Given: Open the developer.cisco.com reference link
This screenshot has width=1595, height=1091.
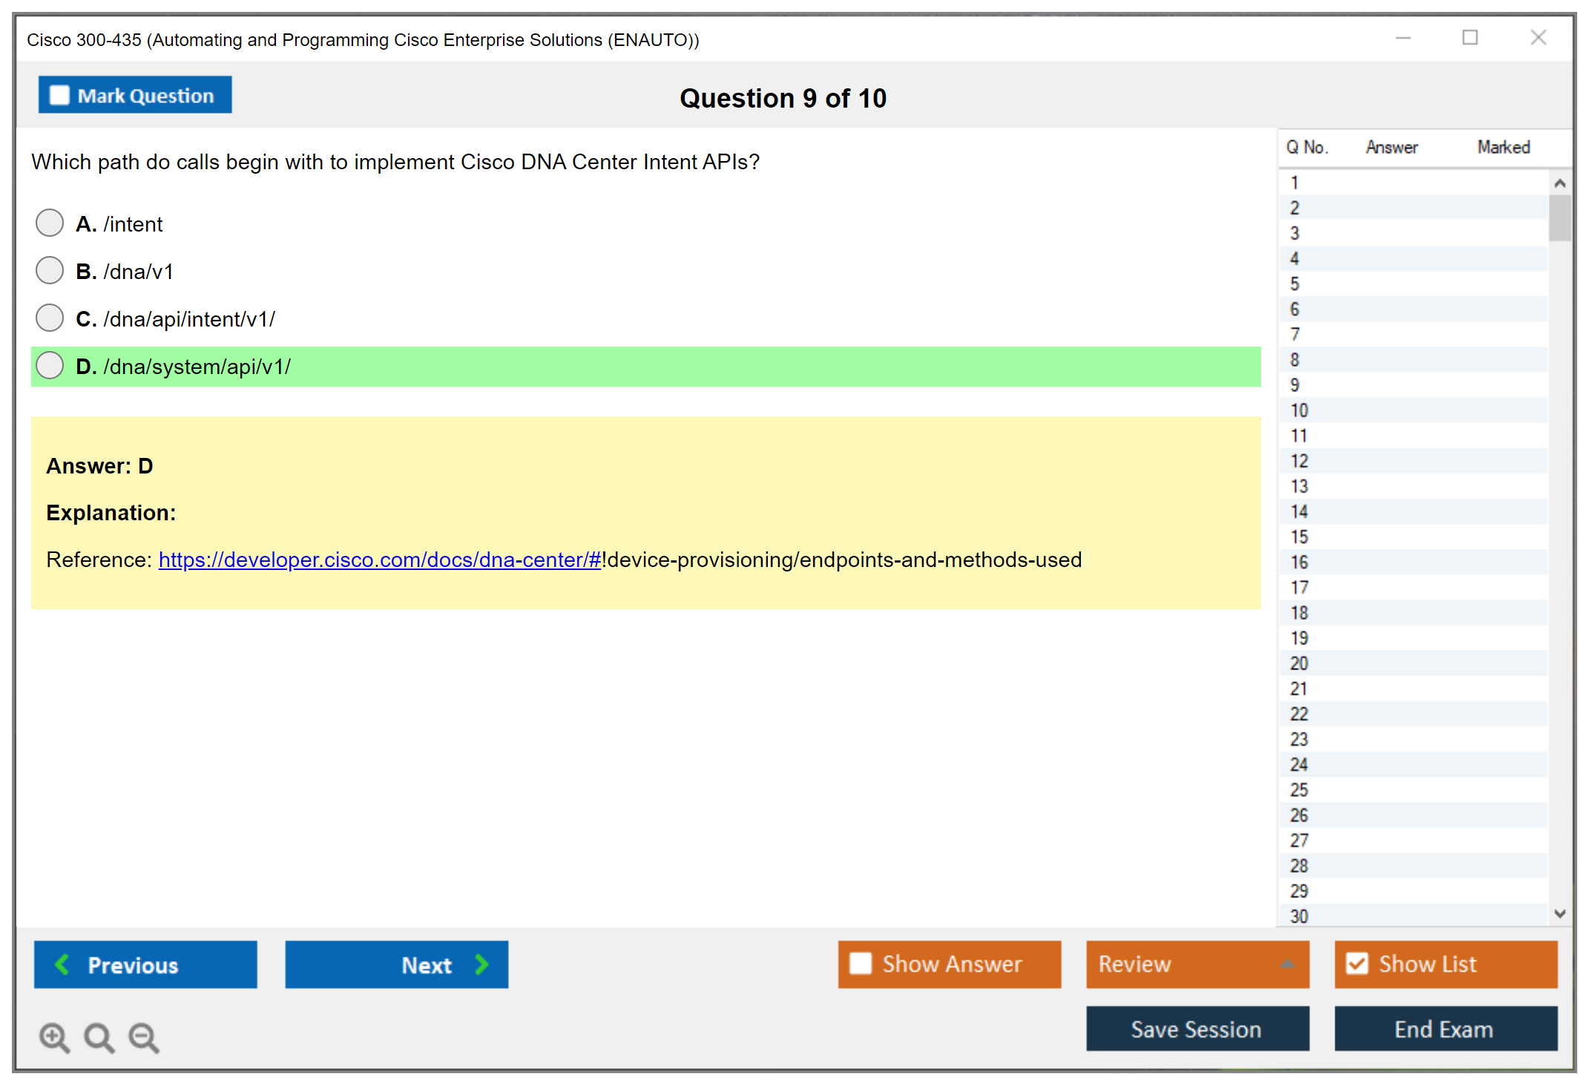Looking at the screenshot, I should click(379, 560).
